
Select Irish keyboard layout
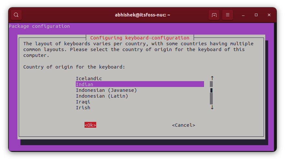[x=83, y=108]
